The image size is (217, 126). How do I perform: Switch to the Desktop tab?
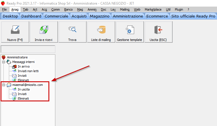coord(10,16)
